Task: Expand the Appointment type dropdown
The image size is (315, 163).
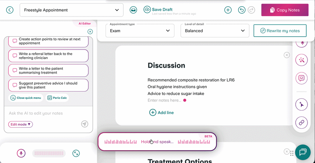Action: tap(140, 31)
